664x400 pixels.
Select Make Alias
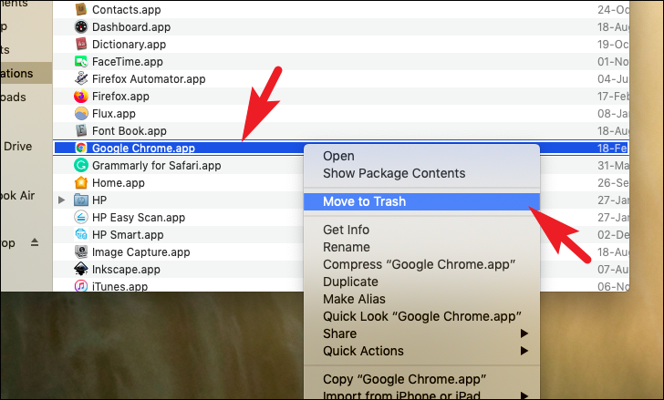pyautogui.click(x=421, y=299)
